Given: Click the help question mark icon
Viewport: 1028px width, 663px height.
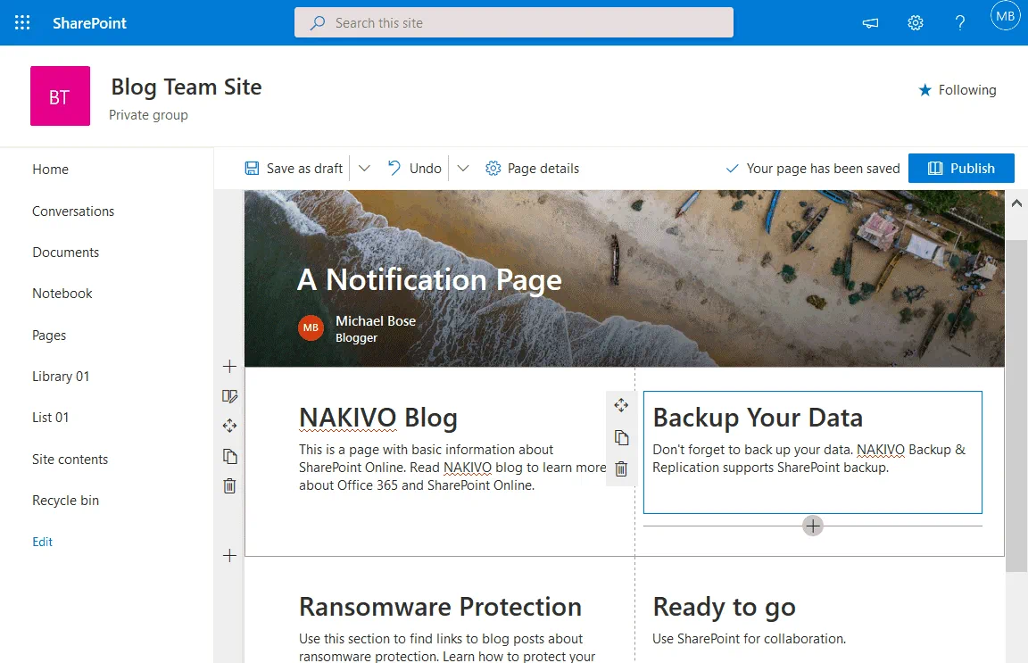Looking at the screenshot, I should click(x=960, y=23).
